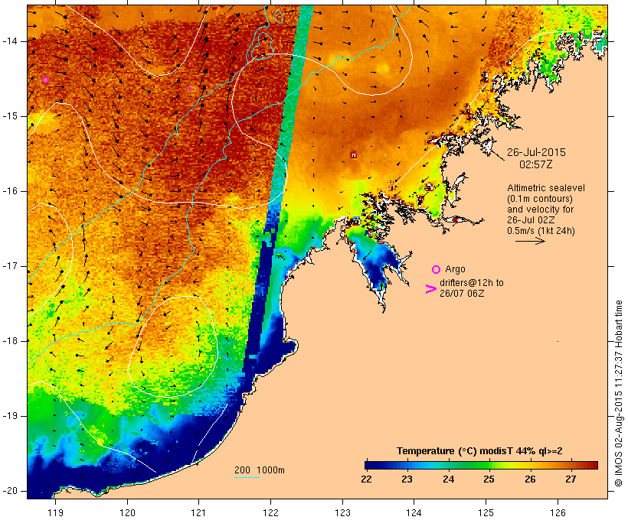Click the 'Argo' legend label
This screenshot has width=628, height=520.
click(455, 269)
